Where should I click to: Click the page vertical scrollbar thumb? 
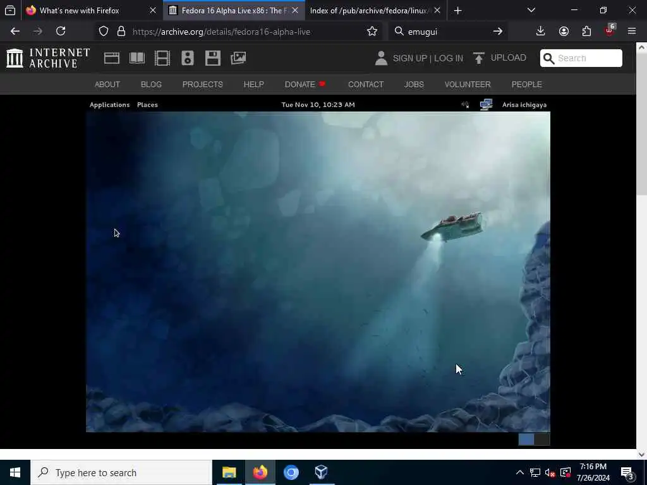coord(642,124)
